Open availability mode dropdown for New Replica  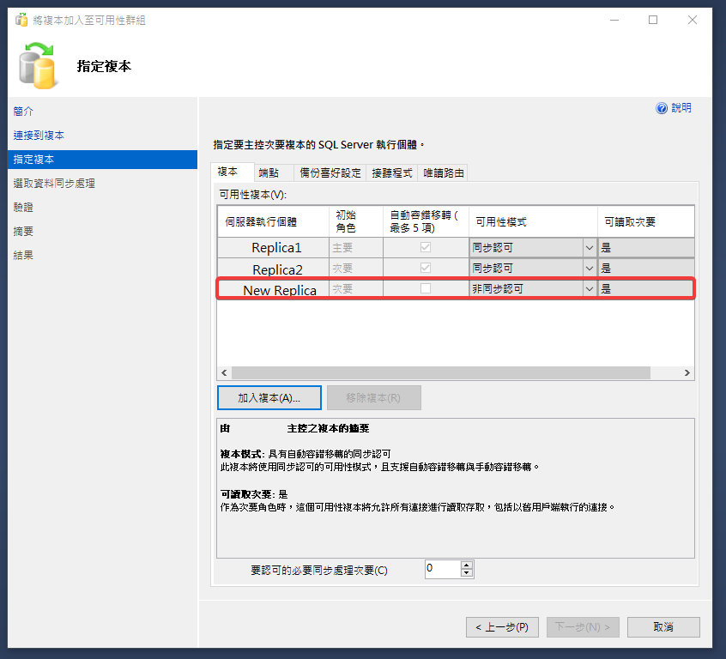(x=589, y=289)
